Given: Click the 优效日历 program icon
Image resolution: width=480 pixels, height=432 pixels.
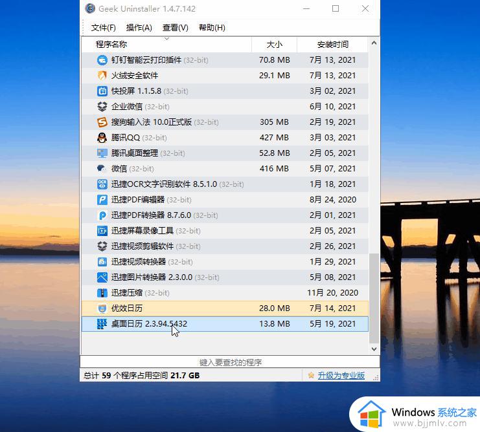Looking at the screenshot, I should pyautogui.click(x=102, y=308).
